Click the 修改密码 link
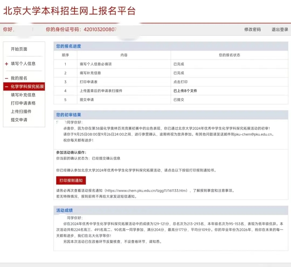Screen dimensions: 291x267 tap(252, 29)
